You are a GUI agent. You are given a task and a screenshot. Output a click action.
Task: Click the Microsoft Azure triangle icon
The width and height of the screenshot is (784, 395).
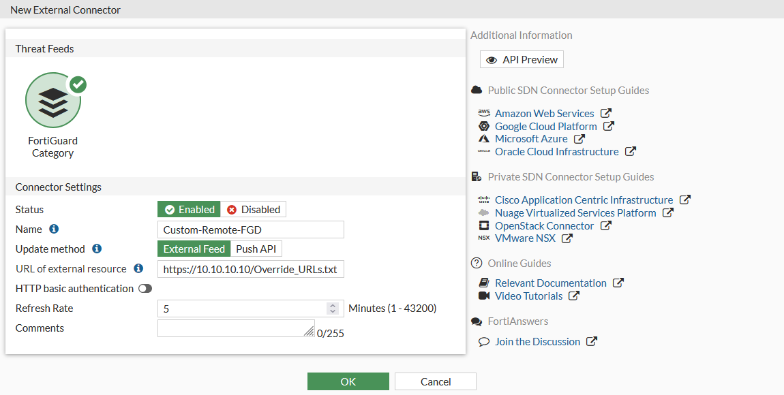pyautogui.click(x=484, y=138)
